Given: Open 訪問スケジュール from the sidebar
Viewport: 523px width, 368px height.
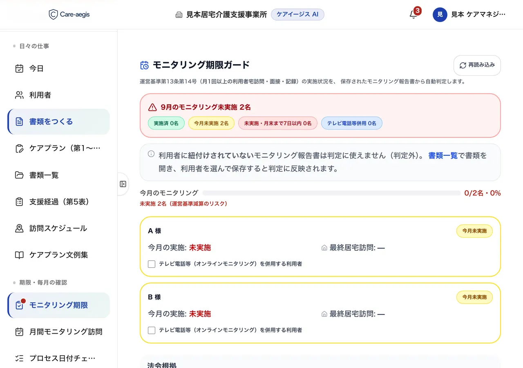Looking at the screenshot, I should 58,228.
